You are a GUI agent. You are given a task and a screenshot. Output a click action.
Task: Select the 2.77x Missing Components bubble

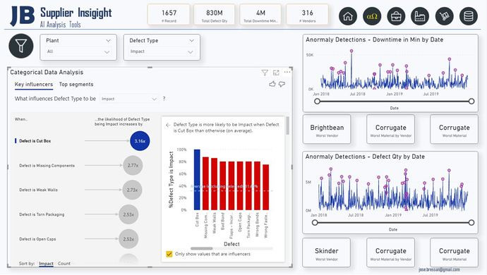[133, 166]
